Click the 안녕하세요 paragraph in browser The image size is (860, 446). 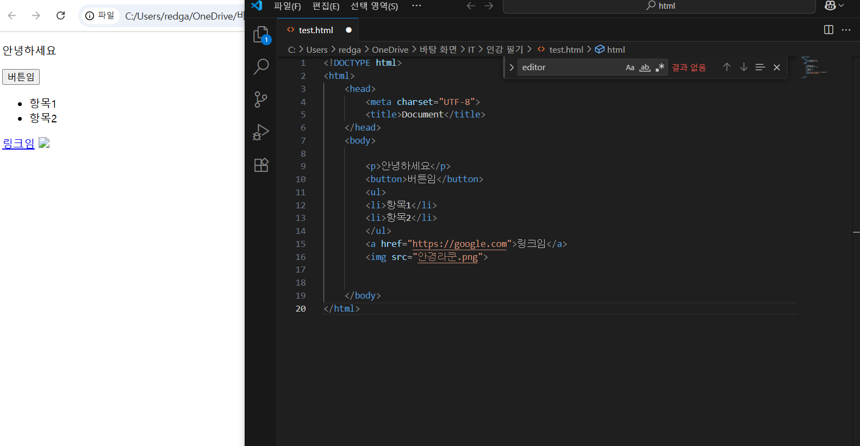[x=29, y=51]
